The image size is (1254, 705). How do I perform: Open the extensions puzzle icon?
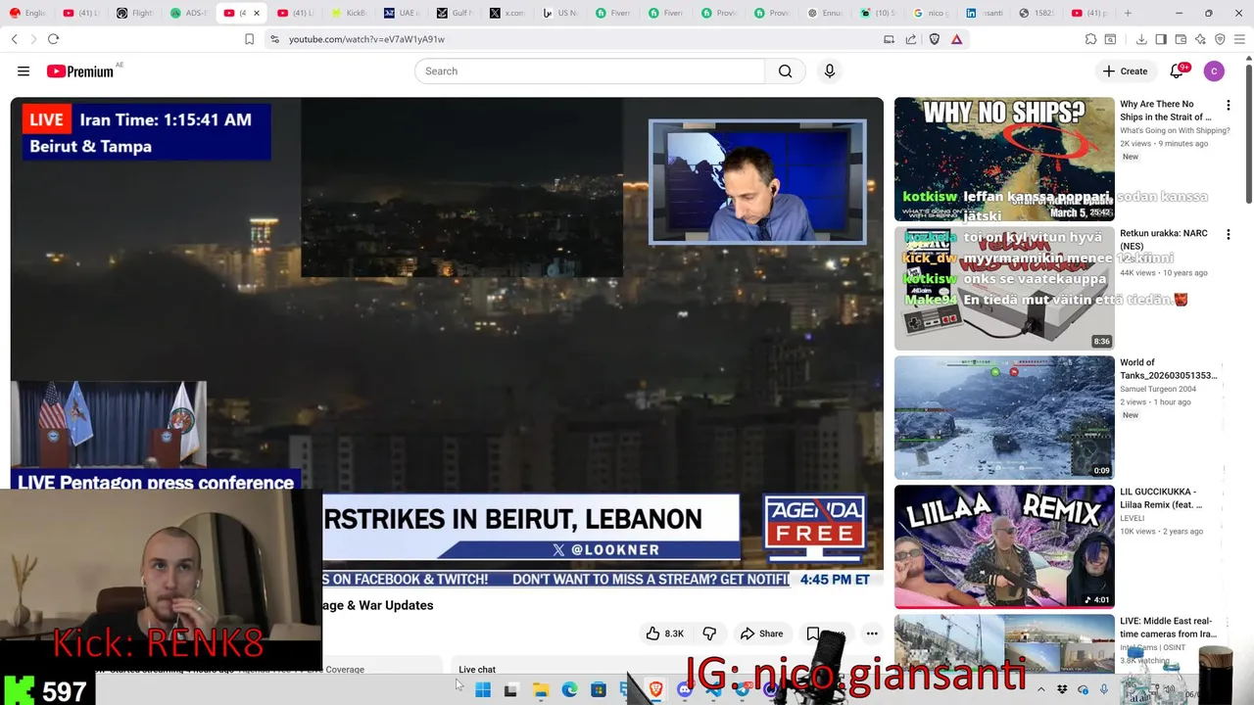tap(1090, 39)
